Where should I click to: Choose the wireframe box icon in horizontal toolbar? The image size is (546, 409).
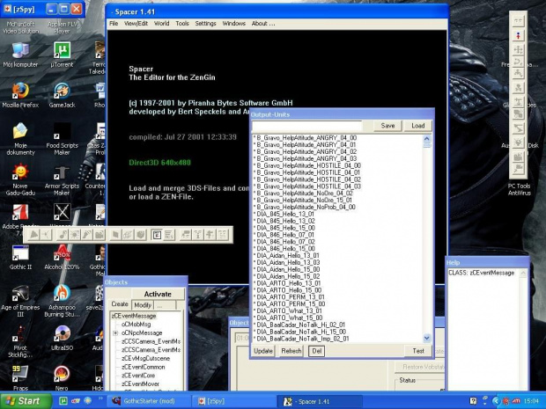coord(128,235)
